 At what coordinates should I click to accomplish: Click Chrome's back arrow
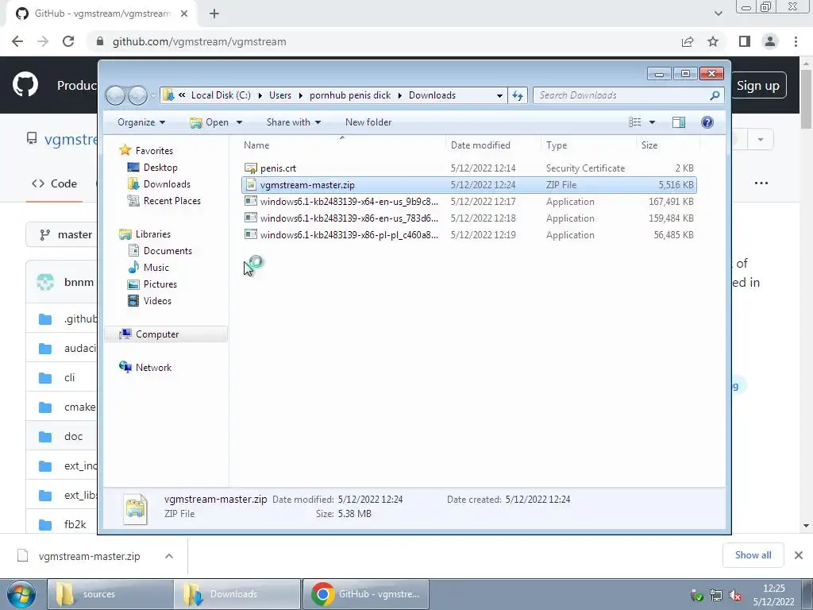click(17, 41)
